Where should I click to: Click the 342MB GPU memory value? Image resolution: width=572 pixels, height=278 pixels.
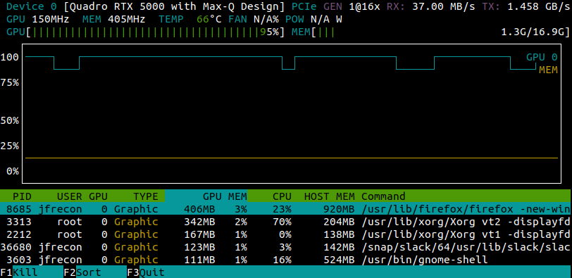tap(199, 222)
